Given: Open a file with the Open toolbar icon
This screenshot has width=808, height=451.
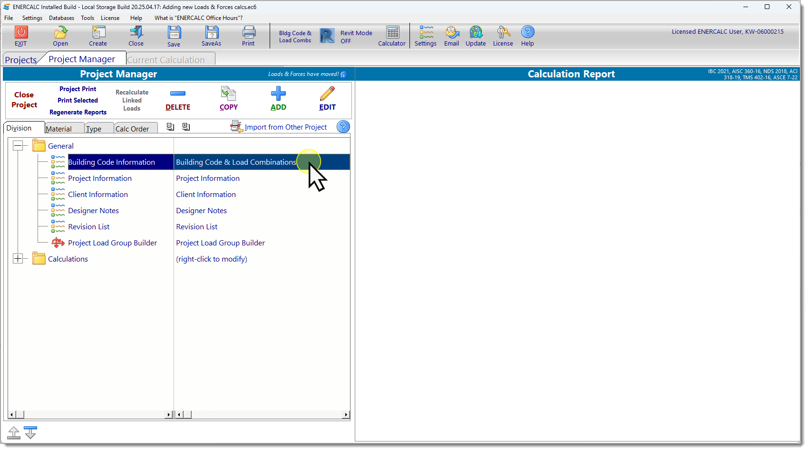Looking at the screenshot, I should pos(60,32).
